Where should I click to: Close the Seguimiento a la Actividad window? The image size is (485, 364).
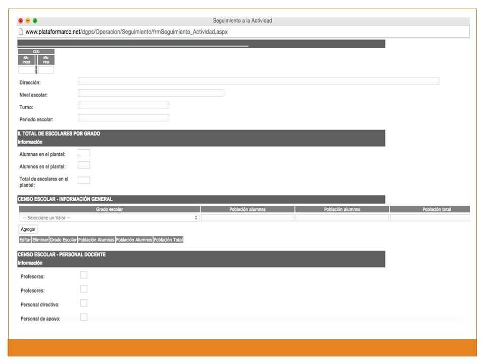[x=21, y=21]
